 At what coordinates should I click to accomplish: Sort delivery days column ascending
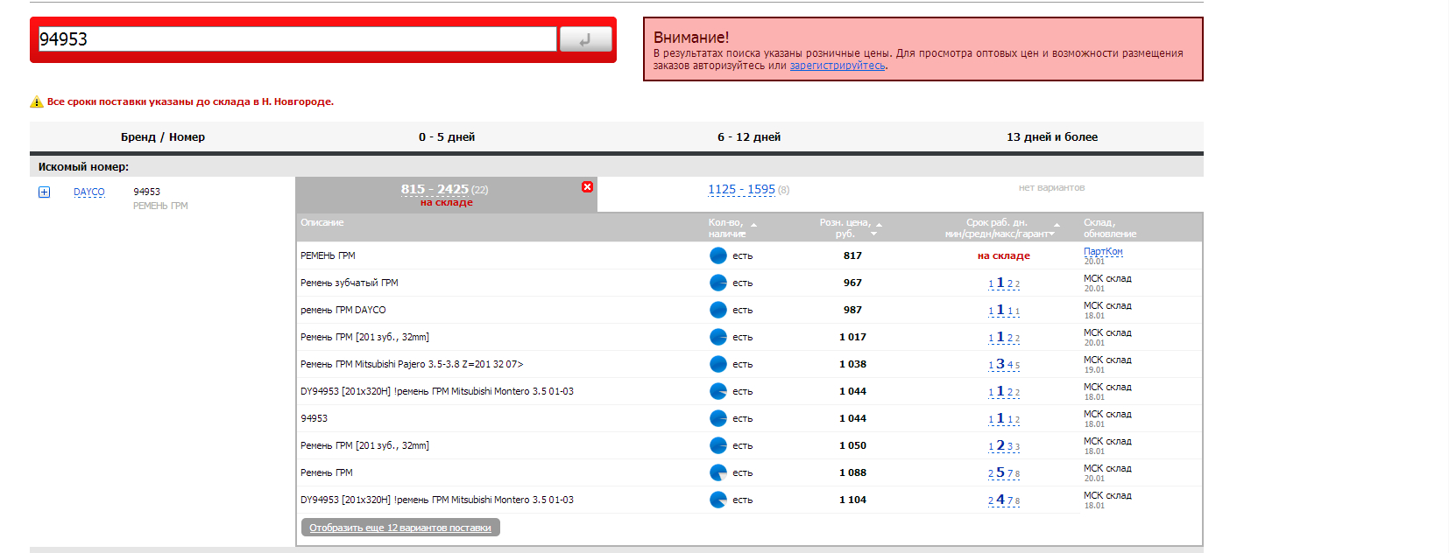point(1057,225)
